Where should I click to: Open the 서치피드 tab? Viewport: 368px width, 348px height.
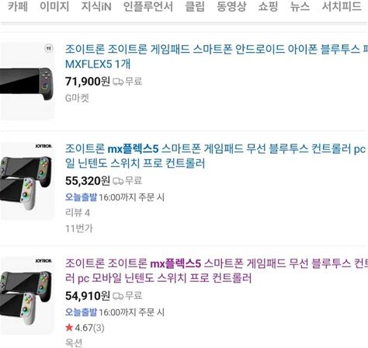coord(342,6)
